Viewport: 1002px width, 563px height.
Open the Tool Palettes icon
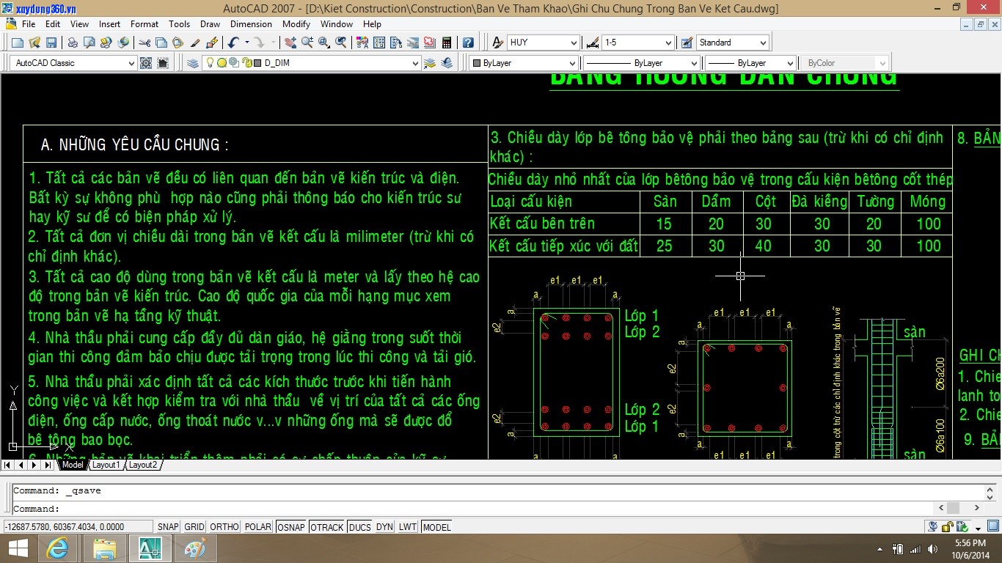396,43
